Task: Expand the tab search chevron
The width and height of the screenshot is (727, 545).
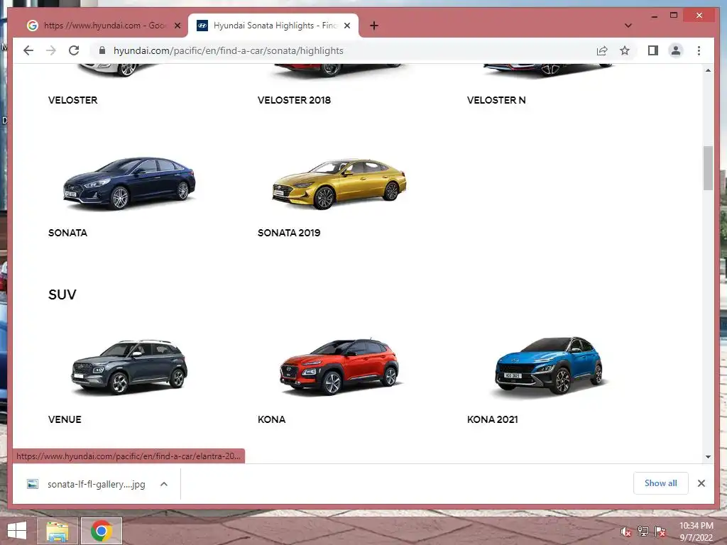Action: [x=628, y=26]
